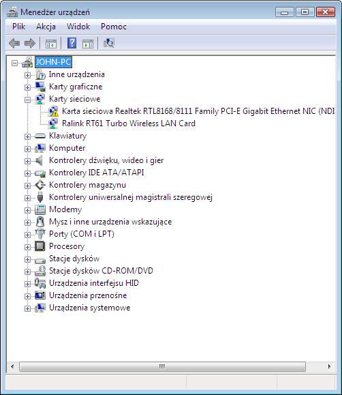Expand the Komputer node
Image resolution: width=342 pixels, height=395 pixels.
[27, 149]
